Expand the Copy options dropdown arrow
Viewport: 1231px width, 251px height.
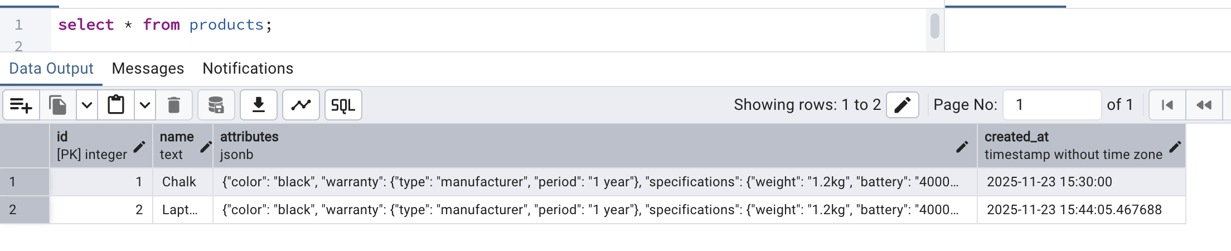87,105
